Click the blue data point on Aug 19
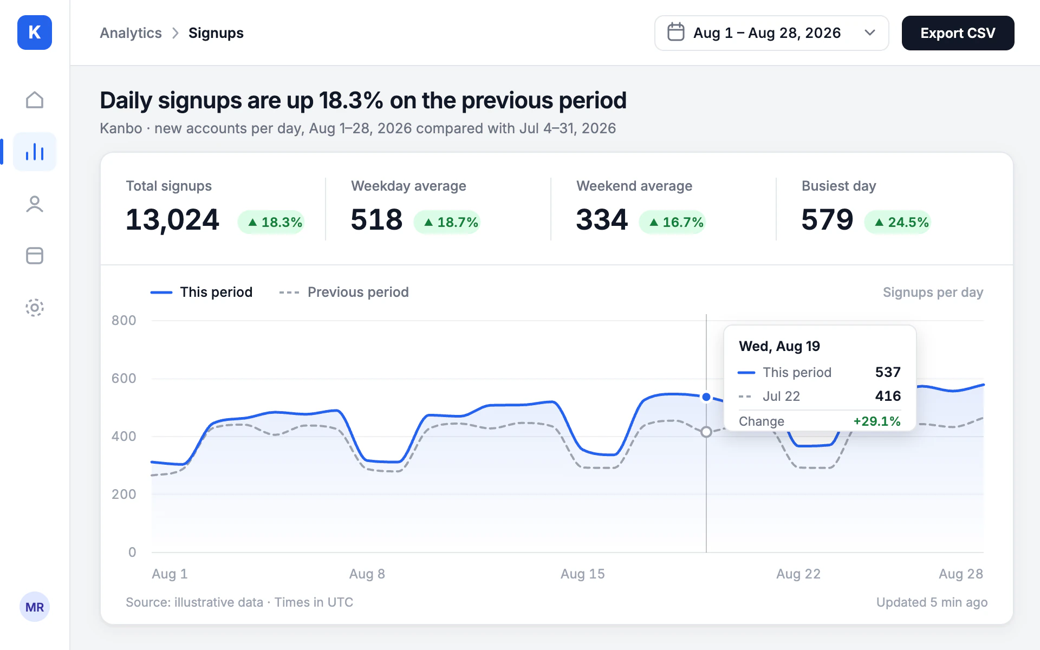The height and width of the screenshot is (650, 1040). pos(706,397)
